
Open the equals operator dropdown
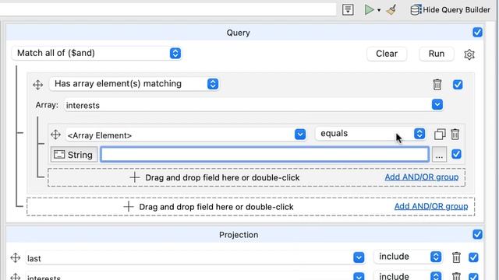tap(370, 134)
